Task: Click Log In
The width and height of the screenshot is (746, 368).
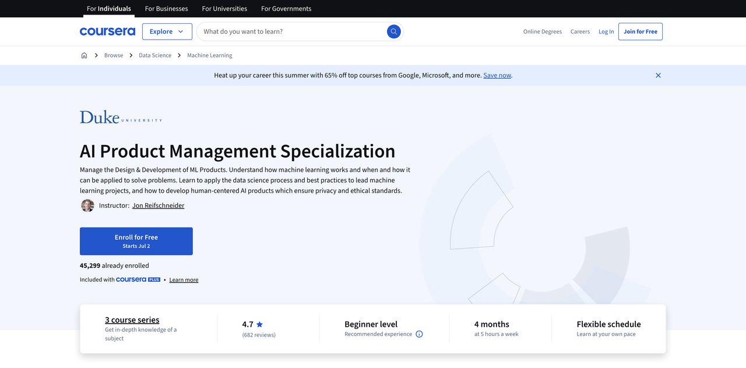Action: coord(606,31)
